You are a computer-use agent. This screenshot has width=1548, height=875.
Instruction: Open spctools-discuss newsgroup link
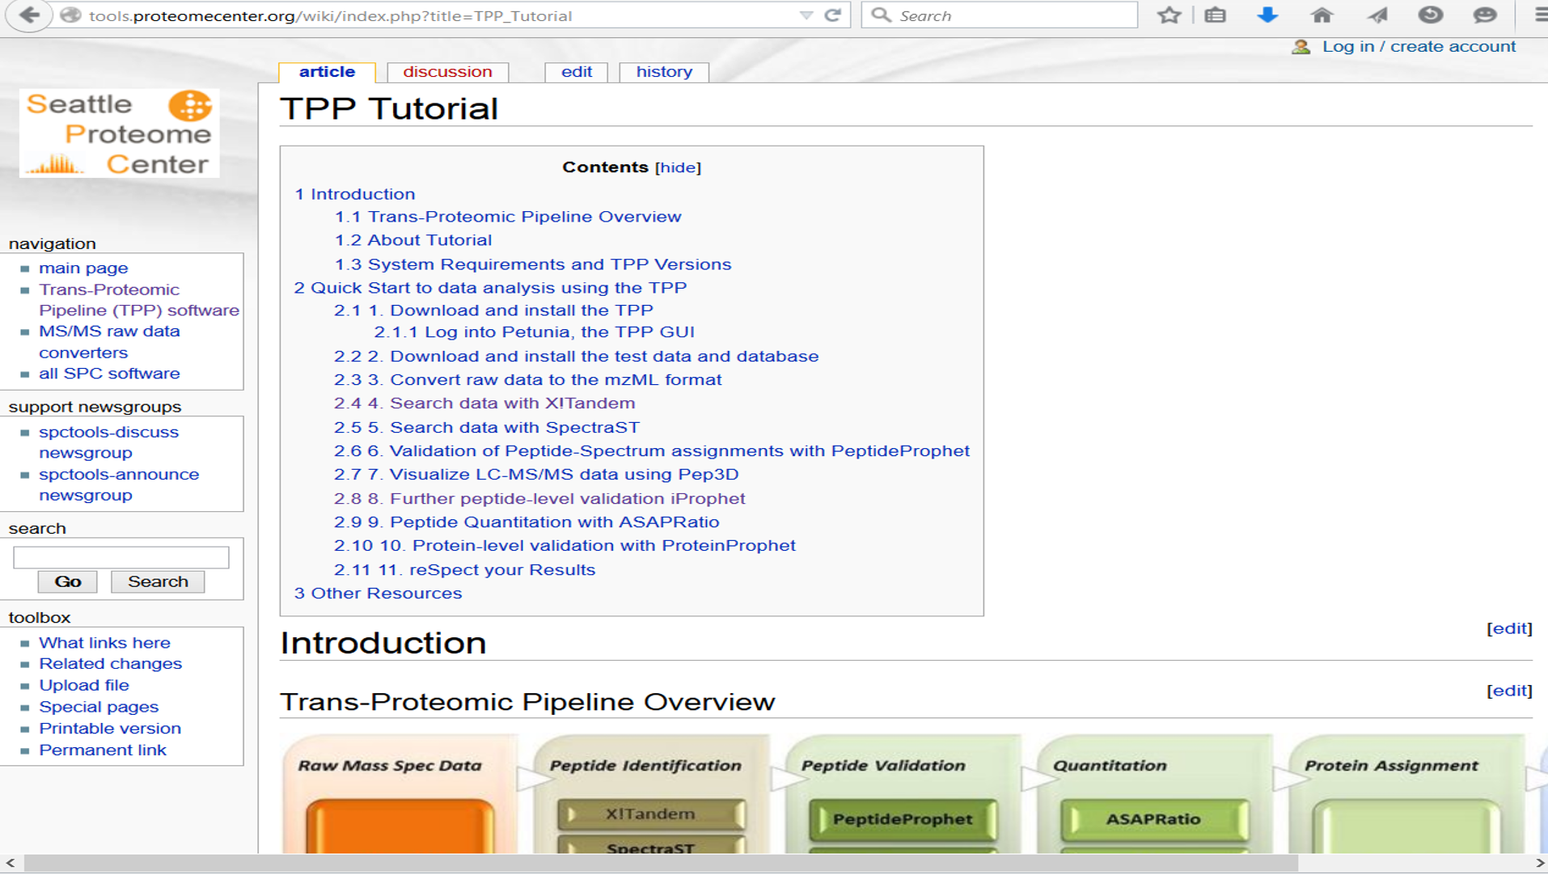coord(108,442)
